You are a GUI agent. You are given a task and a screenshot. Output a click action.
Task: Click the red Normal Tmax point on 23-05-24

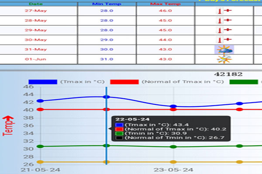[173, 109]
